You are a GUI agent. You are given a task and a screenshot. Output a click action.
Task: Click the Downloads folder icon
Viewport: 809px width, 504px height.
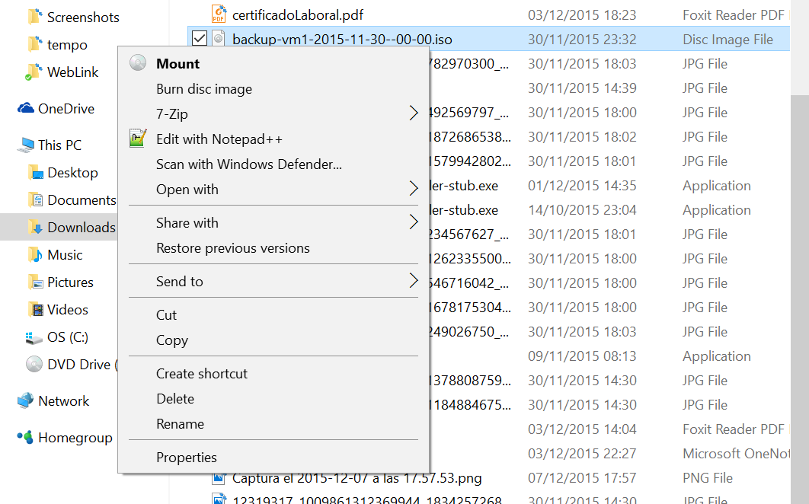tap(36, 227)
